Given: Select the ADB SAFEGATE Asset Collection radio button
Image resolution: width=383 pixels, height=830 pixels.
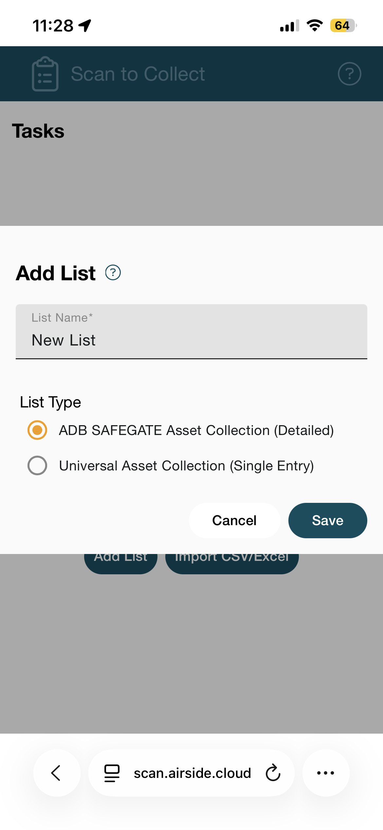Looking at the screenshot, I should tap(37, 430).
